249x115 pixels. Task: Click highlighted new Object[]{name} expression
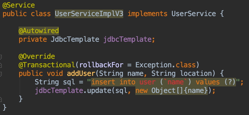[x=172, y=91]
